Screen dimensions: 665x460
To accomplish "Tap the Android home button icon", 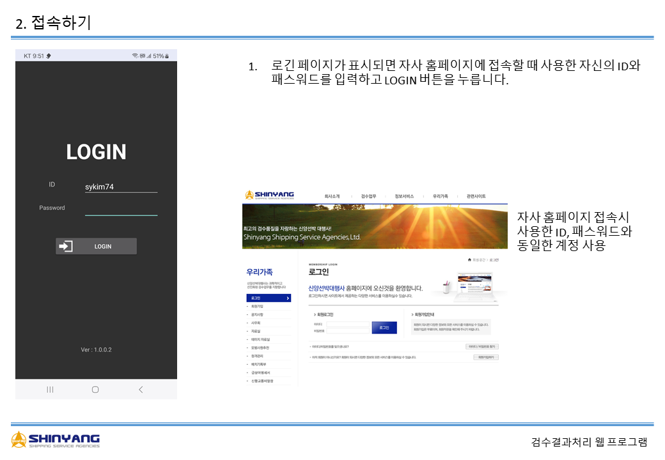I will click(x=95, y=389).
